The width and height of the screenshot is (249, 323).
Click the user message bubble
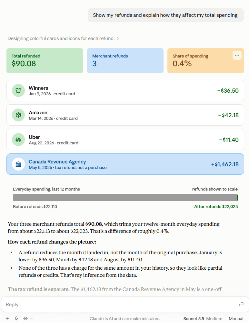[x=166, y=15]
